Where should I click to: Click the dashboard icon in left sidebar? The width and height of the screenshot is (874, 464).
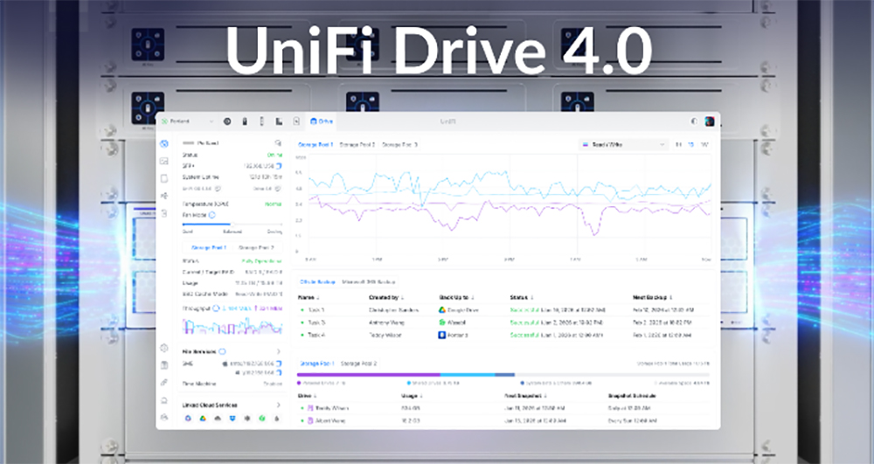(163, 143)
